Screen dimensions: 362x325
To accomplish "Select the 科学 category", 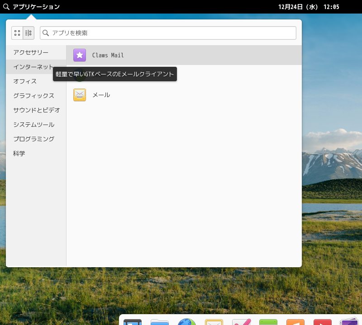I will pos(19,153).
